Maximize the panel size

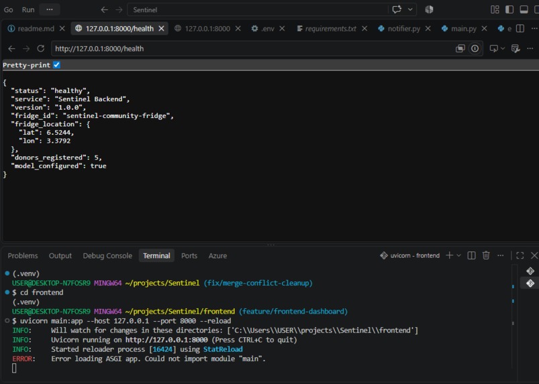coord(520,255)
